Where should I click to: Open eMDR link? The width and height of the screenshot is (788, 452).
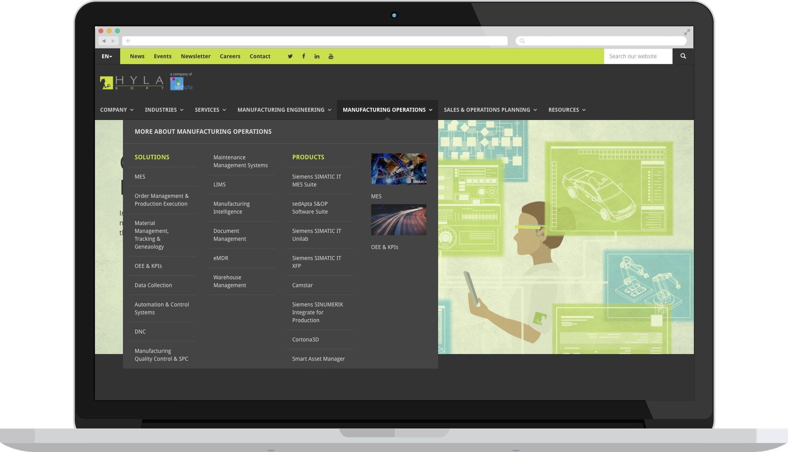(x=221, y=258)
